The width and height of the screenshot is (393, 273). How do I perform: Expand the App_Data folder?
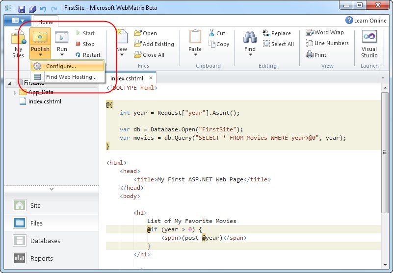tap(15, 93)
